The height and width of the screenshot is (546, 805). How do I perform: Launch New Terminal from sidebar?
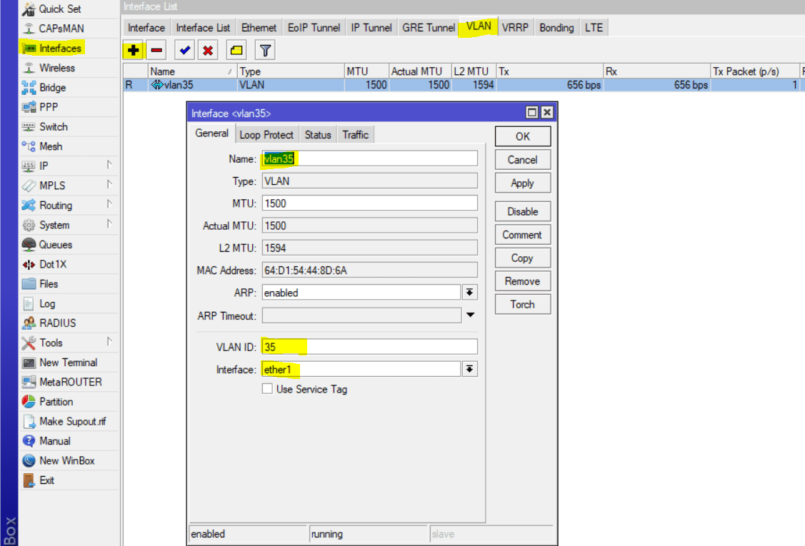[68, 363]
